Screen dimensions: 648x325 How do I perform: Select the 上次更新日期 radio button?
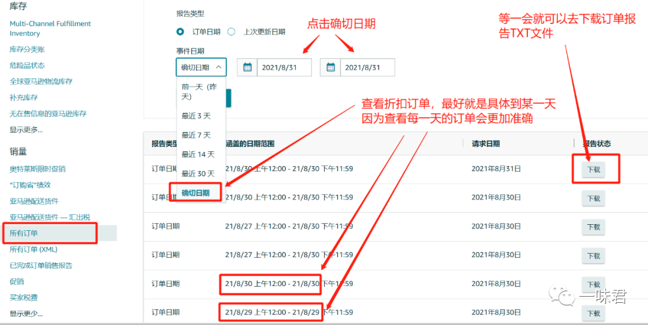pos(232,31)
